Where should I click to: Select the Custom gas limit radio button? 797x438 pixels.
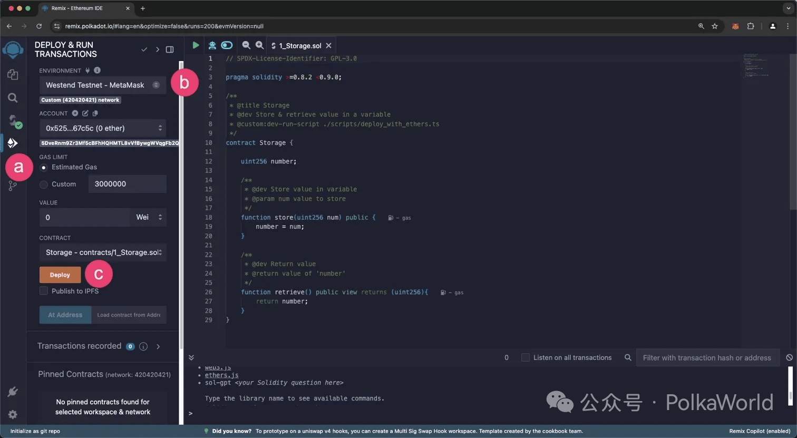coord(44,184)
